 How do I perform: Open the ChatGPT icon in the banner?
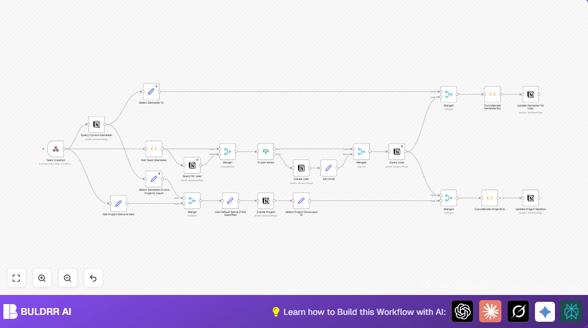point(463,311)
